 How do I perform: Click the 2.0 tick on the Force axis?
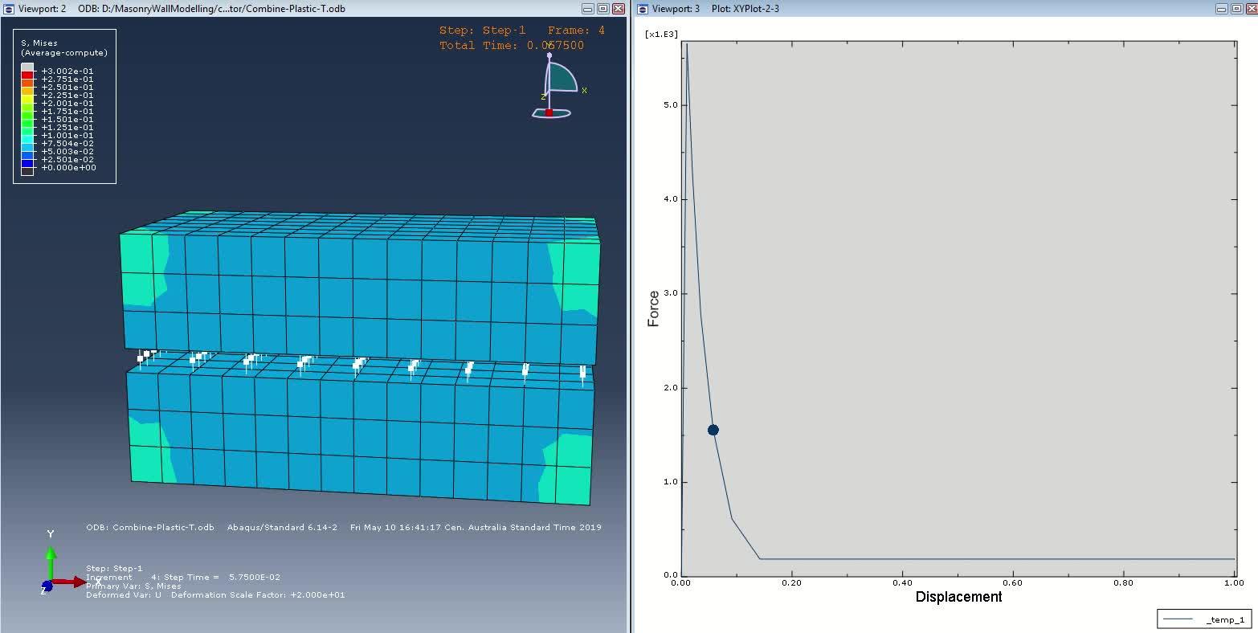(x=671, y=388)
